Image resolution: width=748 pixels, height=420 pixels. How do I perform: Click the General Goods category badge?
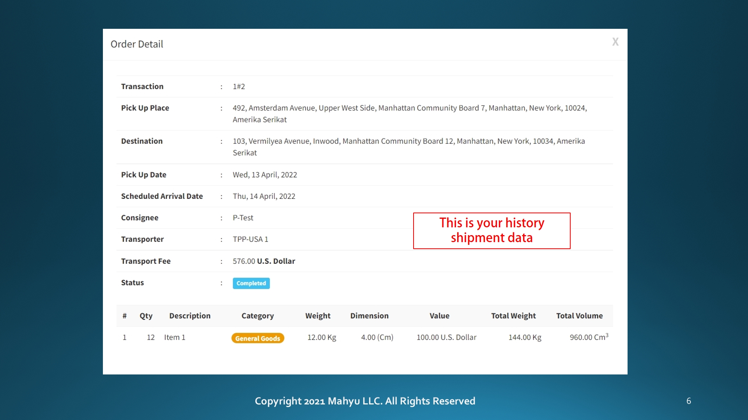(258, 338)
